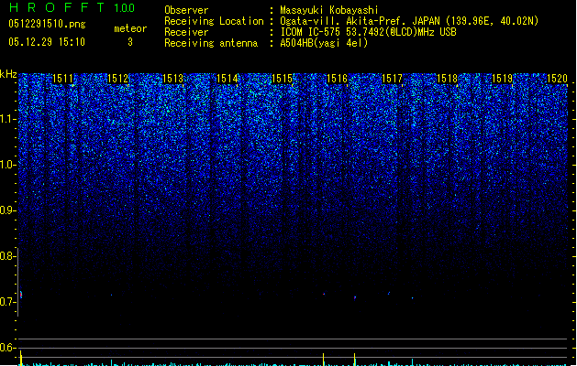This screenshot has width=577, height=366.
Task: Click the meteor count label
Action: 130,28
